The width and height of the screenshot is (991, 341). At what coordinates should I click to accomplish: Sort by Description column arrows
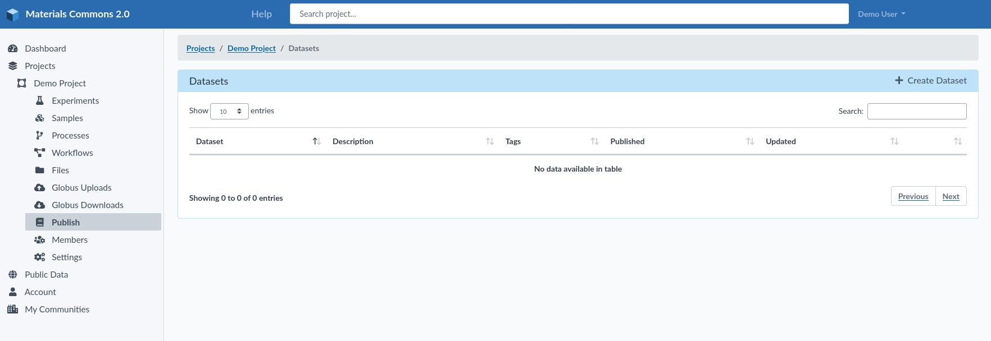(x=490, y=141)
